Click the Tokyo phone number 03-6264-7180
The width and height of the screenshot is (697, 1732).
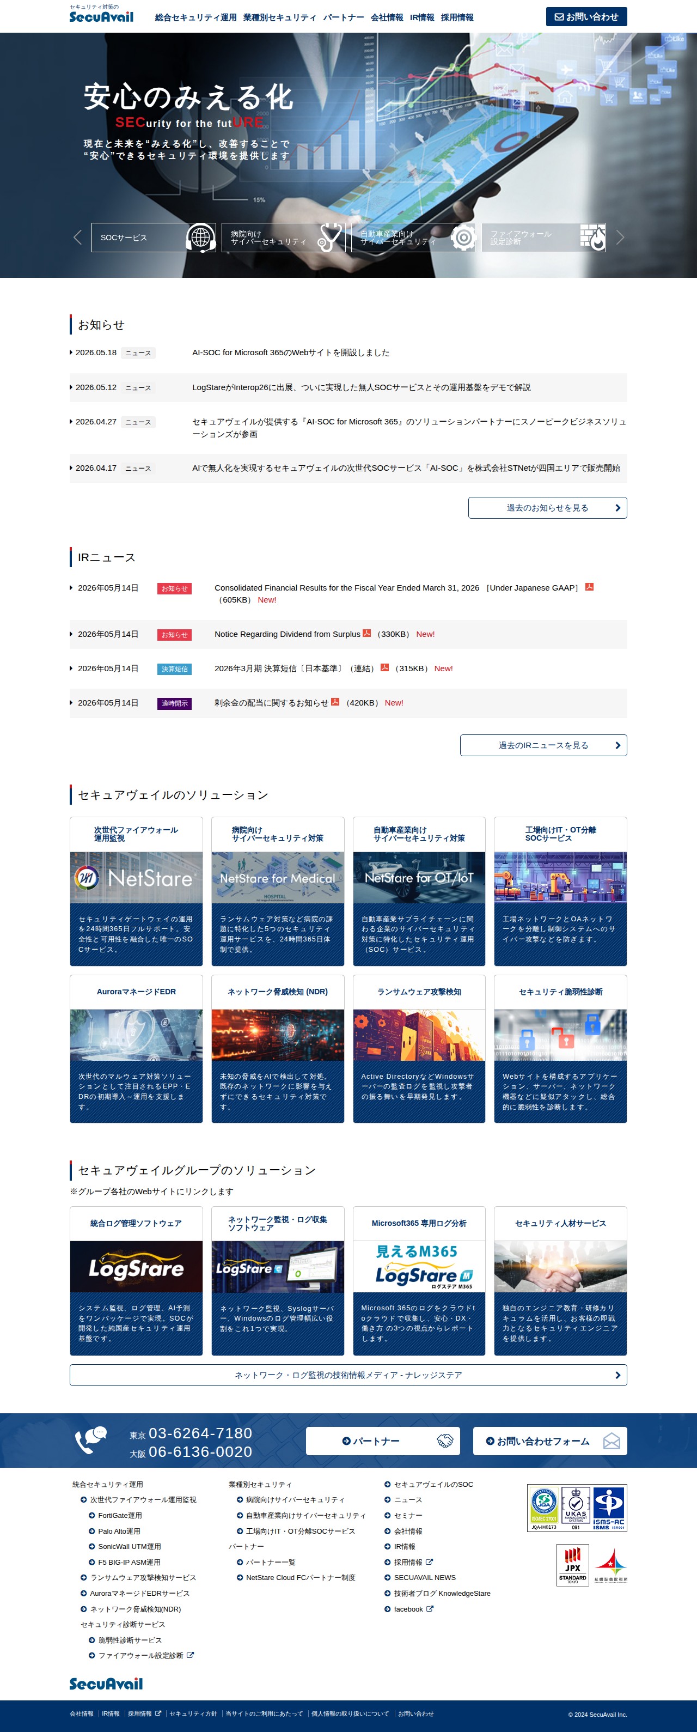[x=200, y=1433]
